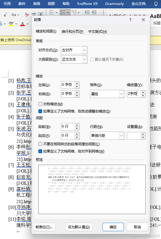Open the bullet list dropdown arrow
161x239 pixels.
(57, 12)
